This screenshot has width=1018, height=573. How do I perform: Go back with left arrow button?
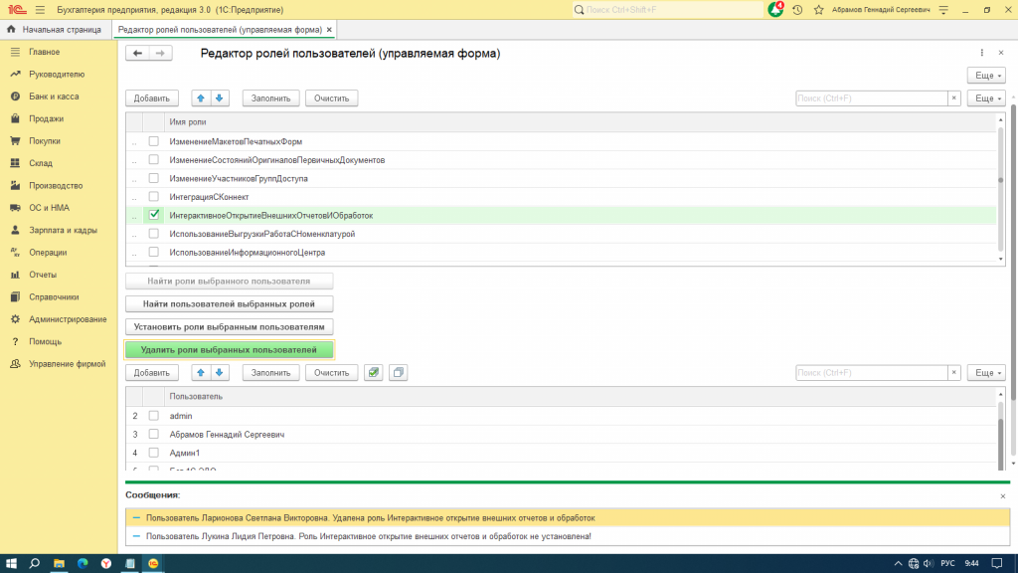click(x=137, y=54)
